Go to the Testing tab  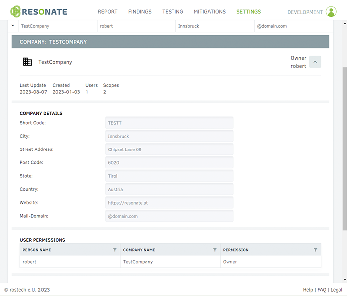coord(173,12)
